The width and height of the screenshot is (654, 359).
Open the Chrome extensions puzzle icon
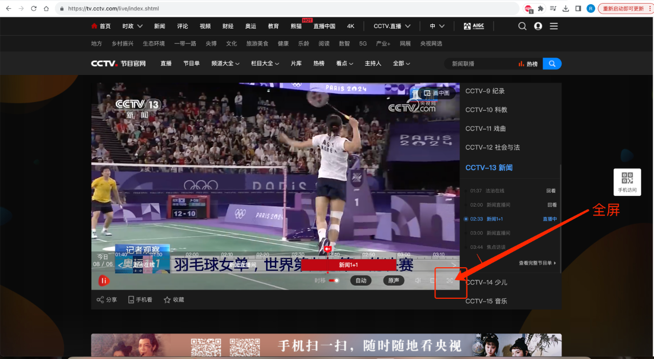[541, 9]
